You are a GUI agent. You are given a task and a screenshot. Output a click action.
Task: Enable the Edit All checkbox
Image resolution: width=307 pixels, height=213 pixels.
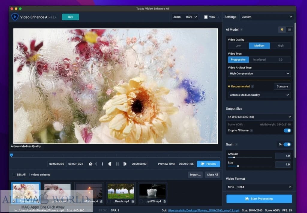coord(13,175)
